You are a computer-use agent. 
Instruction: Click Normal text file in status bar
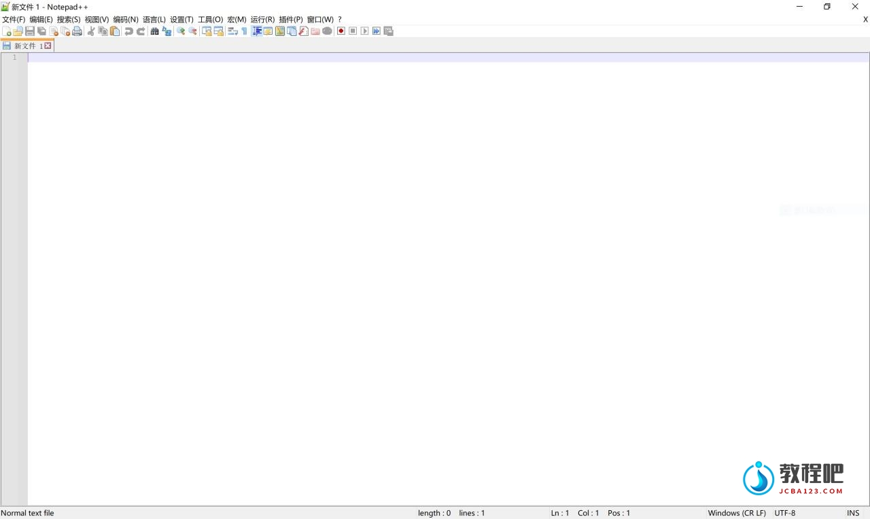[27, 513]
